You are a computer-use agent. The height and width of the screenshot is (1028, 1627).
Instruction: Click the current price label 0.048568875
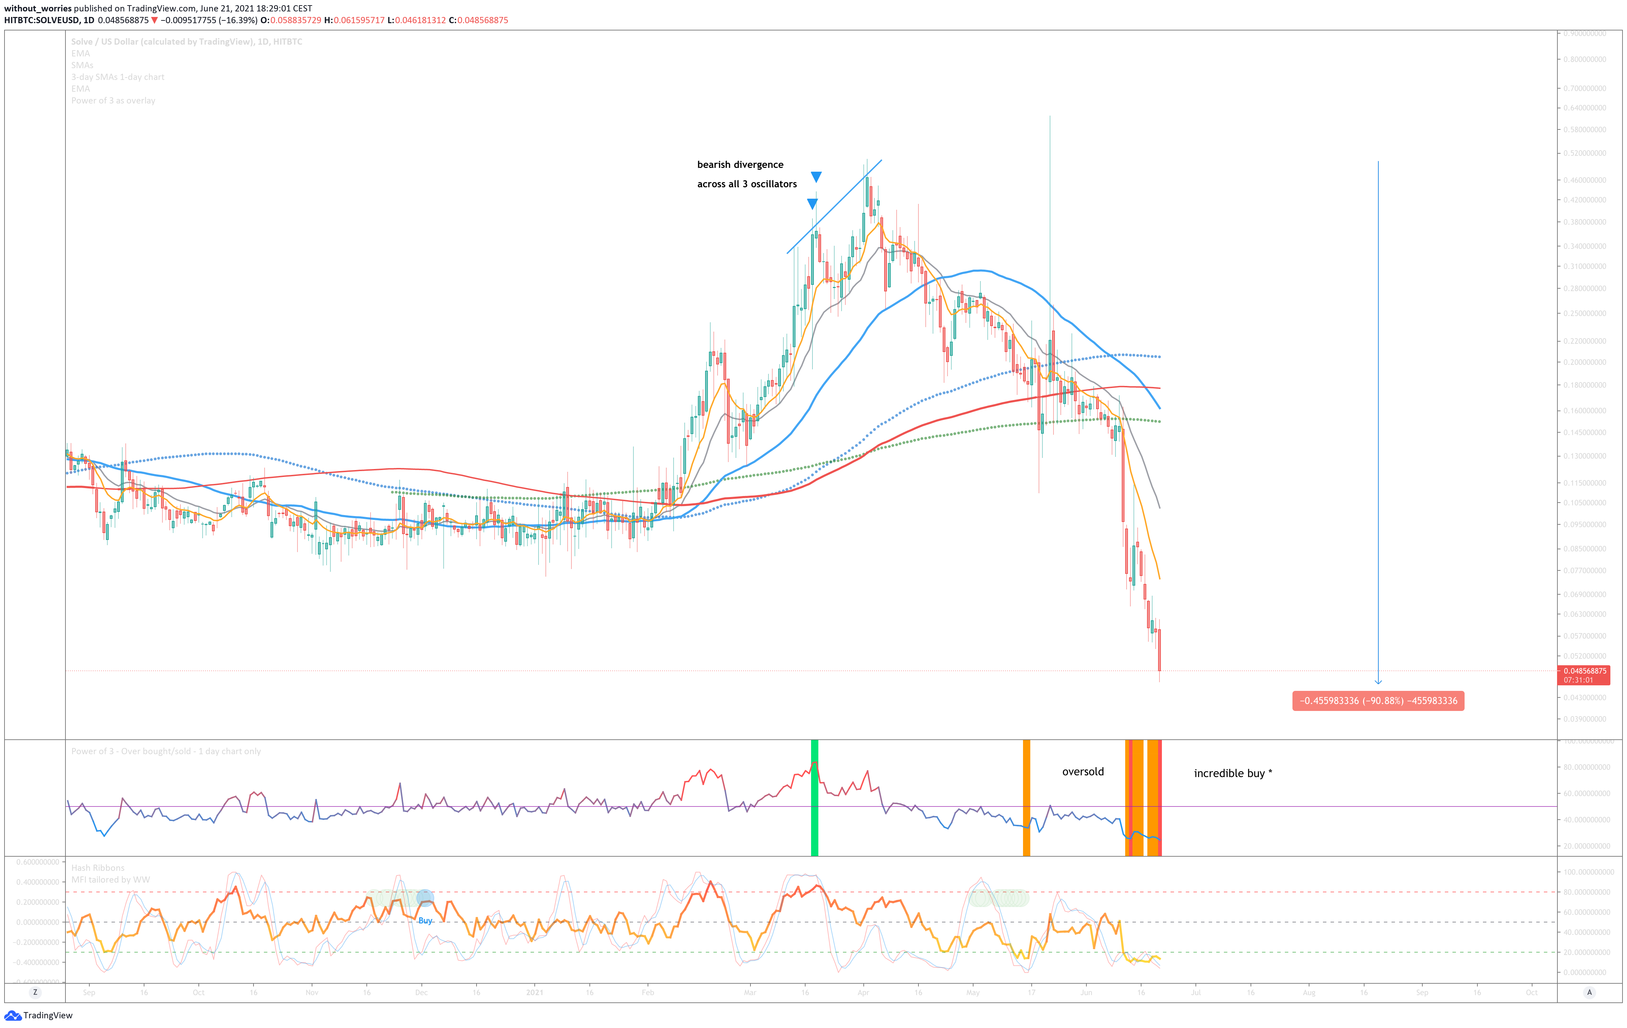(1584, 671)
